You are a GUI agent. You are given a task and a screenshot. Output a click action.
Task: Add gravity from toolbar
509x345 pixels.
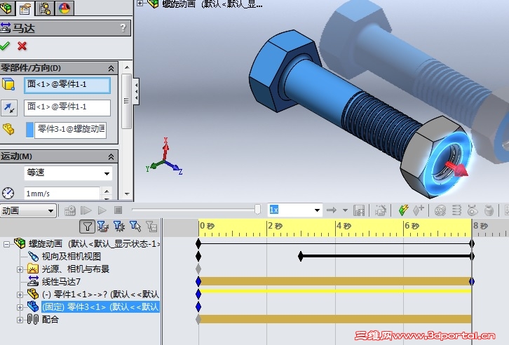coord(489,210)
